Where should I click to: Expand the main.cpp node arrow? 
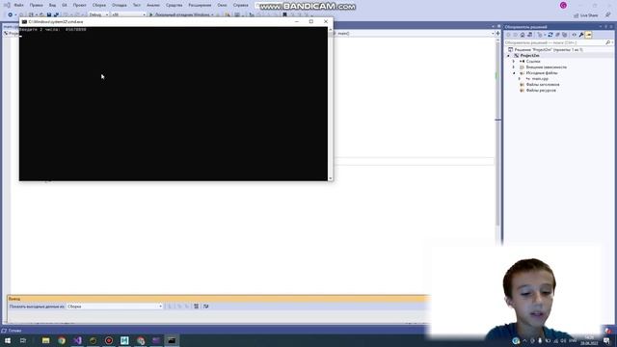[519, 79]
